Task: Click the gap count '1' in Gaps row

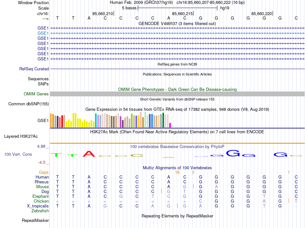Action: coord(289,172)
